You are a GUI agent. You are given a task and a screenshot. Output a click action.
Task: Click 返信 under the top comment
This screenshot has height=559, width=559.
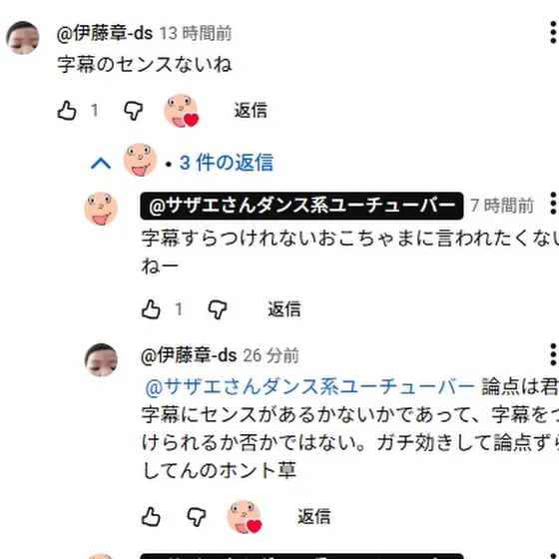click(x=251, y=110)
